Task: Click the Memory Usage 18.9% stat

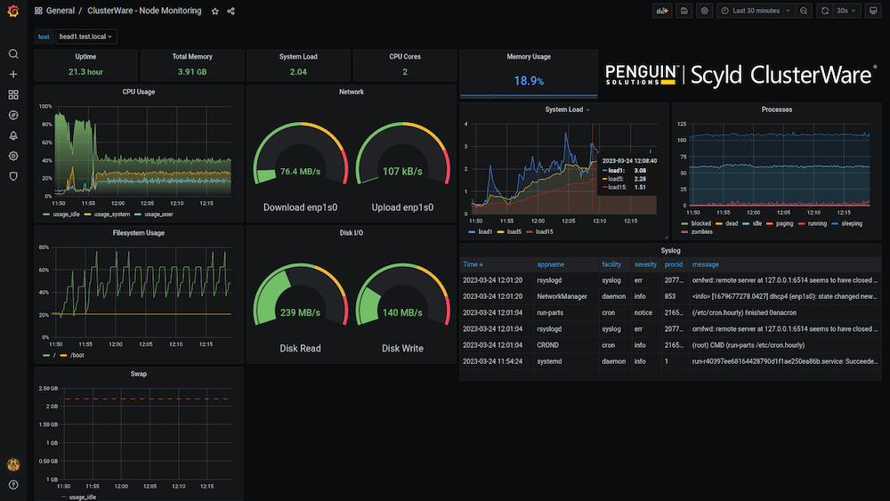Action: [x=529, y=81]
